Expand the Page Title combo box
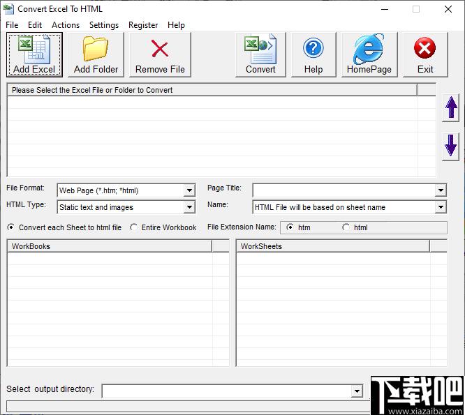 click(x=441, y=190)
